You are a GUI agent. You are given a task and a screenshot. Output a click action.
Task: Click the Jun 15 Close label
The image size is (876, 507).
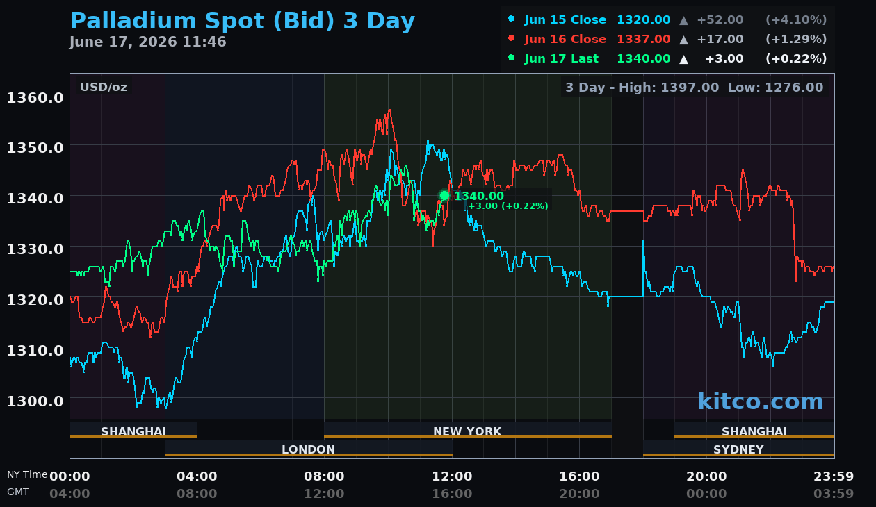(565, 19)
